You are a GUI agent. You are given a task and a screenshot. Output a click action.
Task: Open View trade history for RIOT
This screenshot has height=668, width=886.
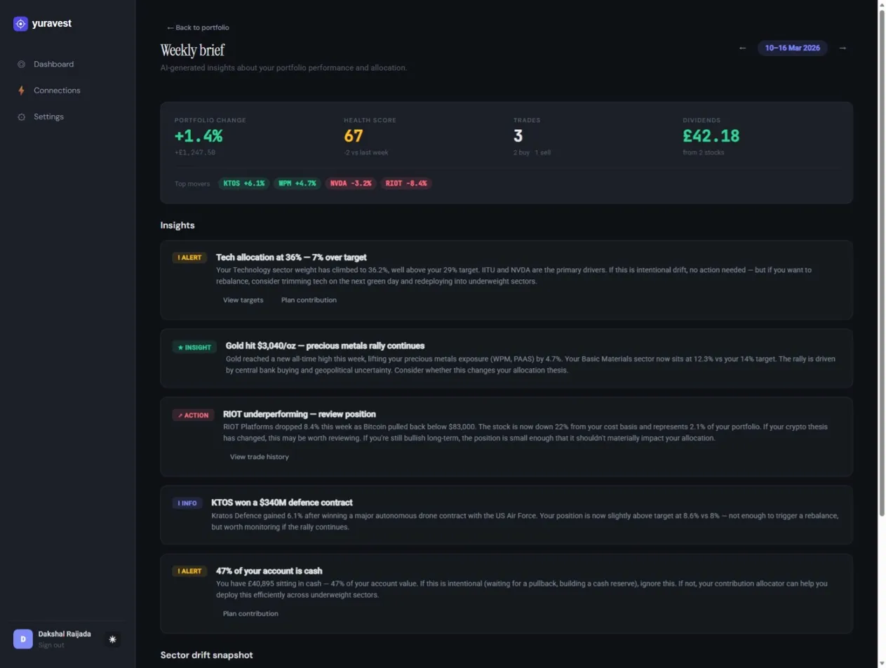(x=259, y=456)
